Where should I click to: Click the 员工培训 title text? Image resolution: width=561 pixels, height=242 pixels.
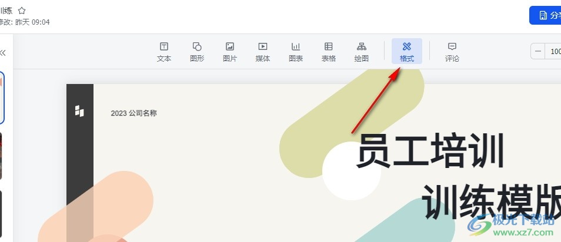pos(430,150)
